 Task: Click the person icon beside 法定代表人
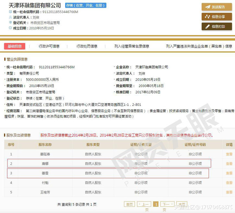click(x=10, y=17)
